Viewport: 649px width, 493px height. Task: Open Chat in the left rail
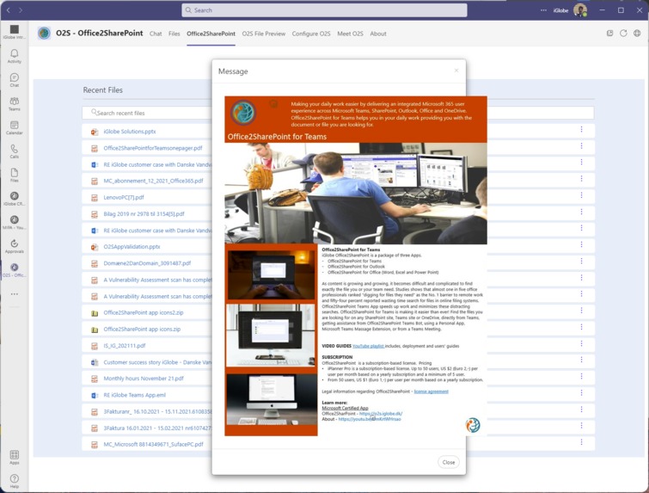click(x=14, y=80)
